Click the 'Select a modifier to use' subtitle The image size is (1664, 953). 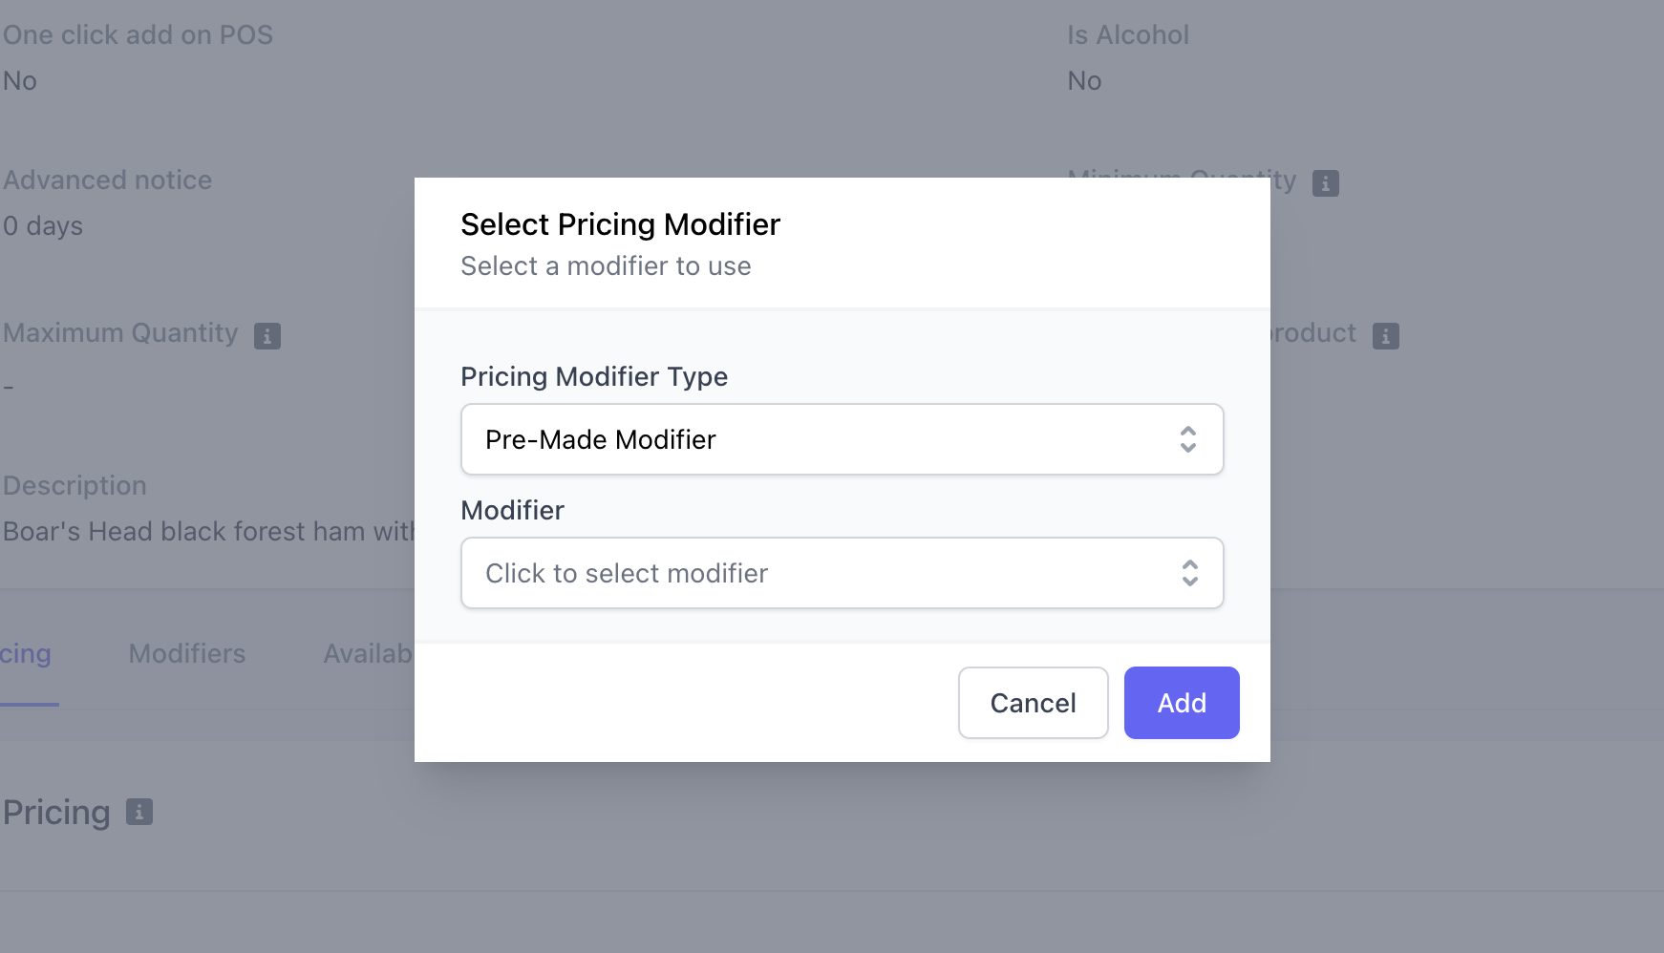pos(606,266)
